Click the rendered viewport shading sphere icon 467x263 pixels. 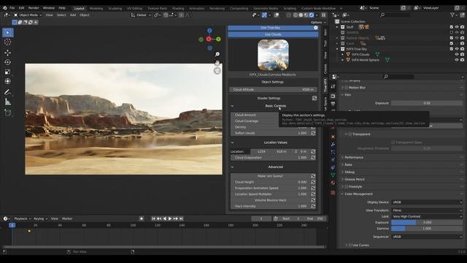312,15
